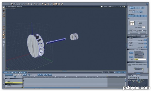Enable the Front/Back backdrop checkbox
This screenshot has height=91, width=151.
click(129, 40)
